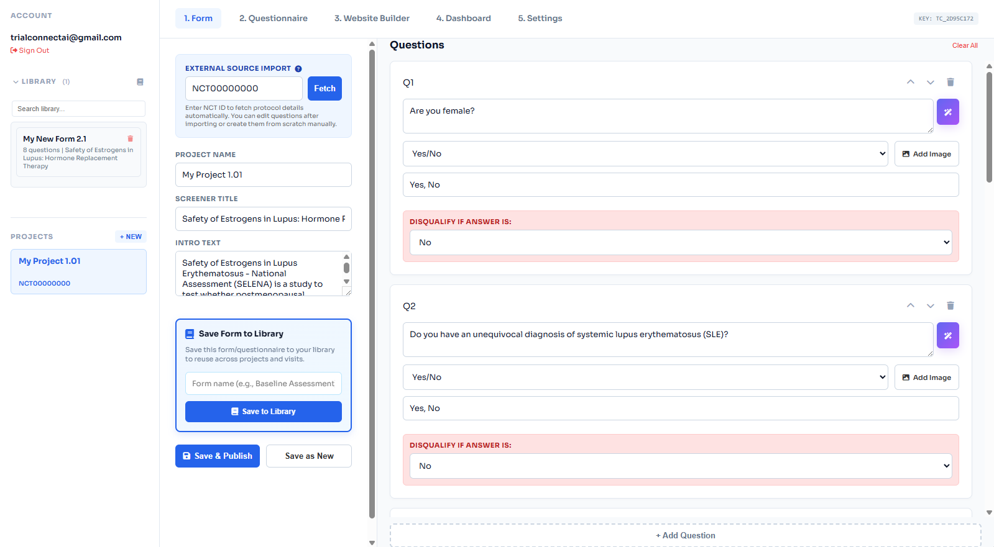
Task: Click the NCT ID input field
Action: (x=244, y=88)
